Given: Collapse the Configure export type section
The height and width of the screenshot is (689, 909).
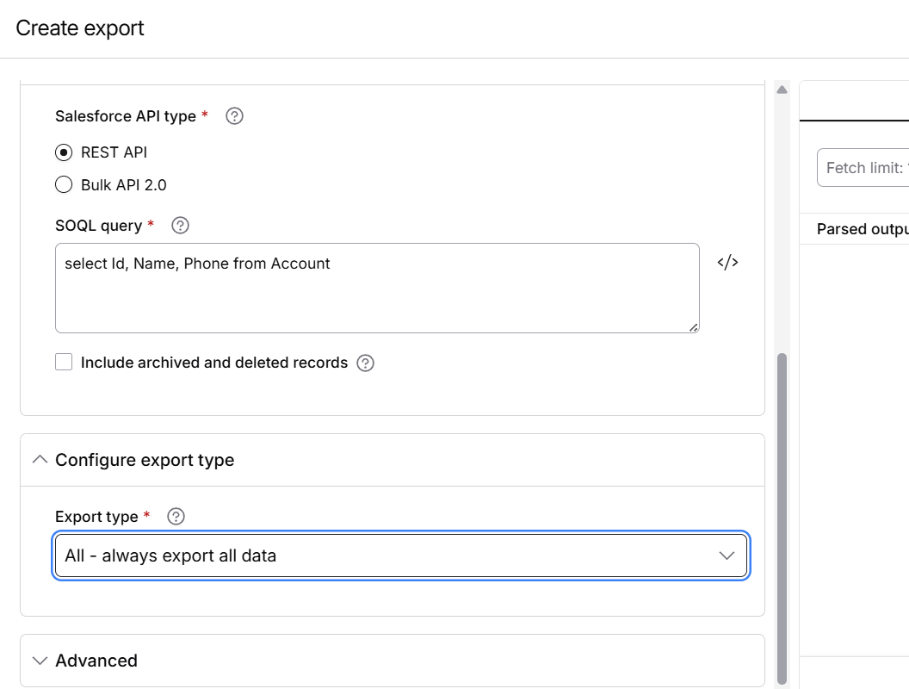Looking at the screenshot, I should click(x=39, y=459).
